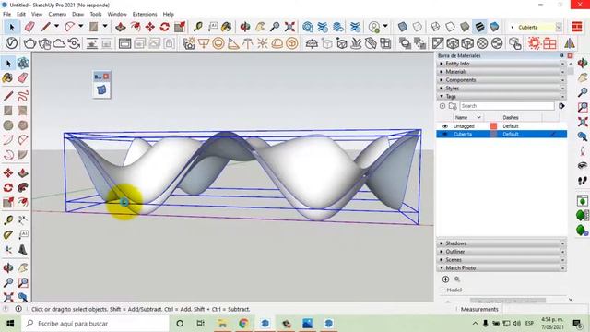Image resolution: width=590 pixels, height=332 pixels.
Task: Open the Window menu
Action: (117, 14)
